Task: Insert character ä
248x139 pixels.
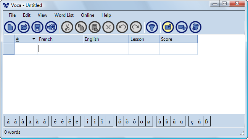Action: tap(30, 121)
